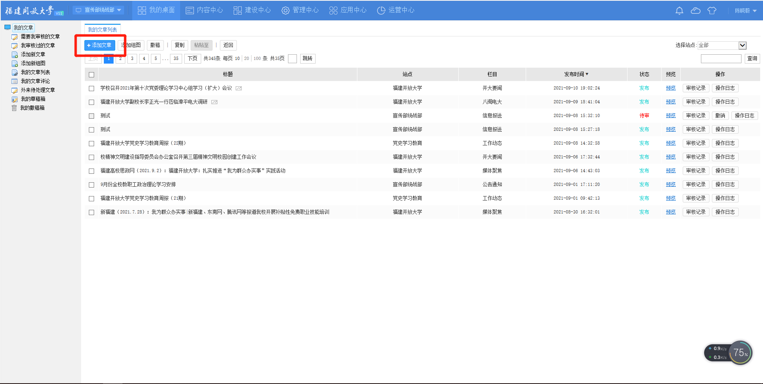Image resolution: width=763 pixels, height=384 pixels.
Task: Click the notification bell icon
Action: [679, 11]
